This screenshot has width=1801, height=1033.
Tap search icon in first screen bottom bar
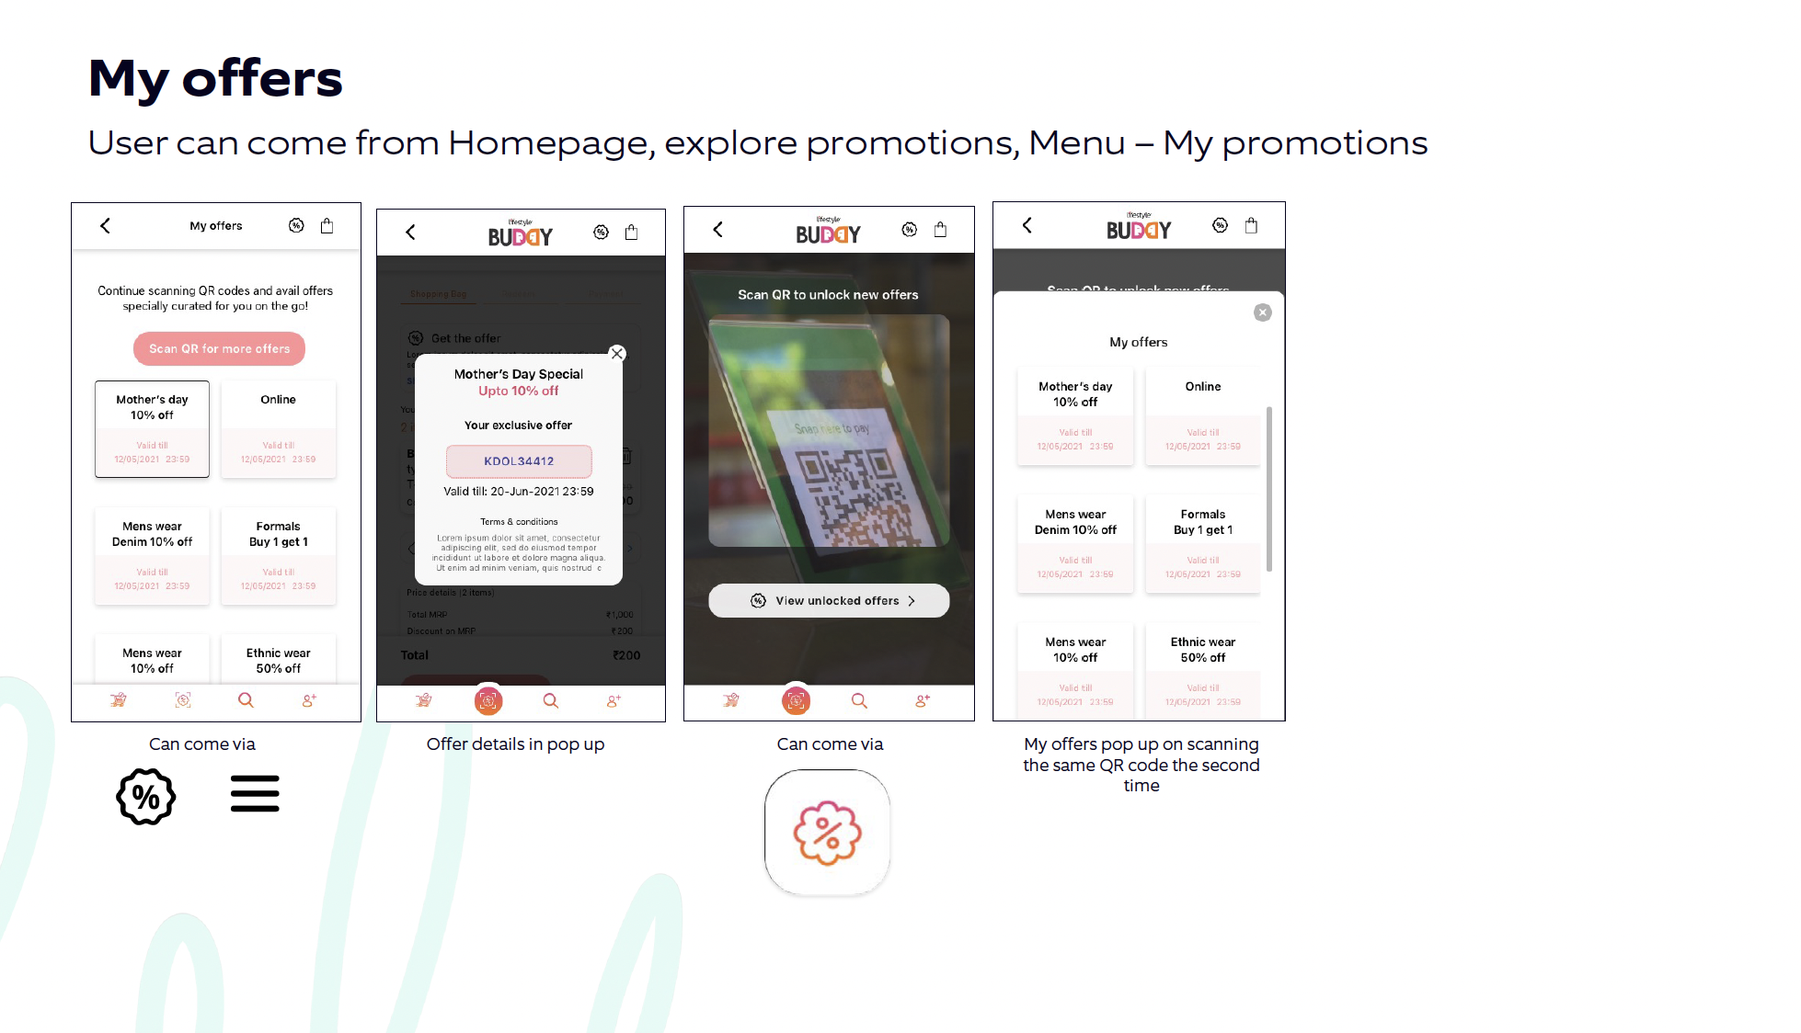(246, 700)
